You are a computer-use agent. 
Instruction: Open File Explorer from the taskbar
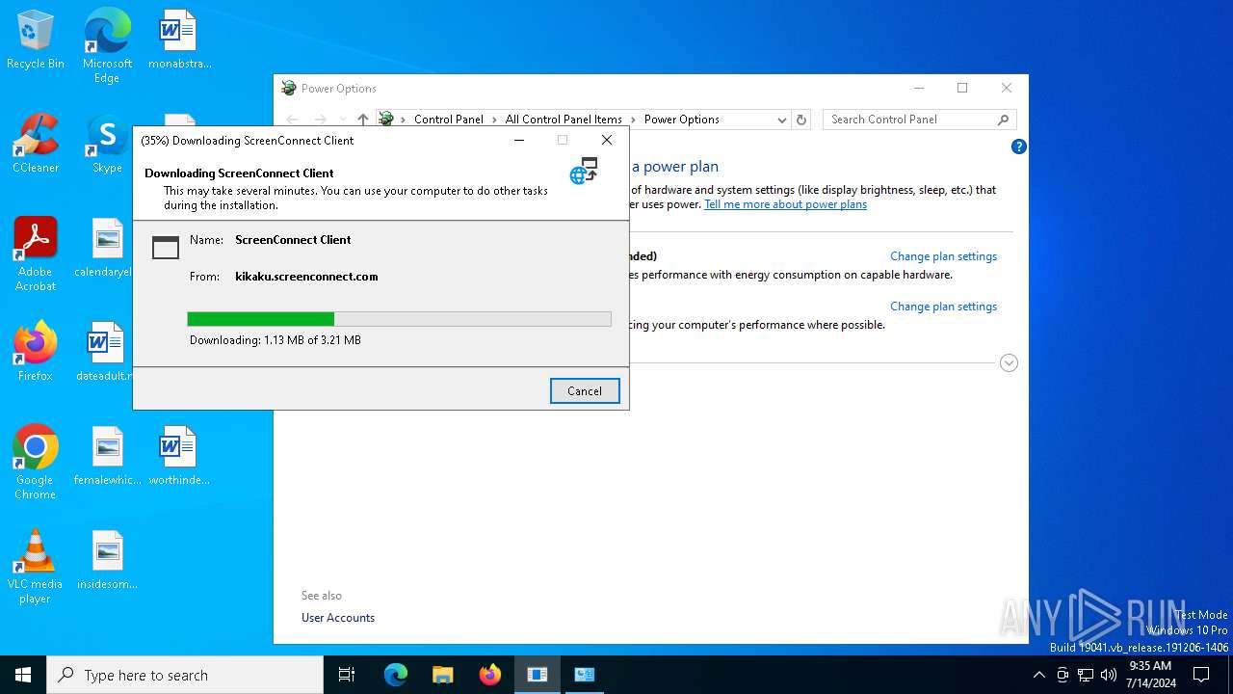pos(443,675)
